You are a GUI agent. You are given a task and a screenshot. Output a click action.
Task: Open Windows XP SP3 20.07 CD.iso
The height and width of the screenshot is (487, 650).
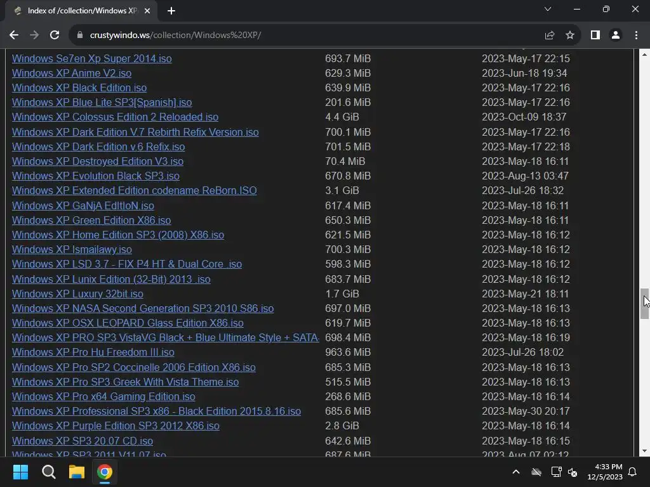pos(83,441)
